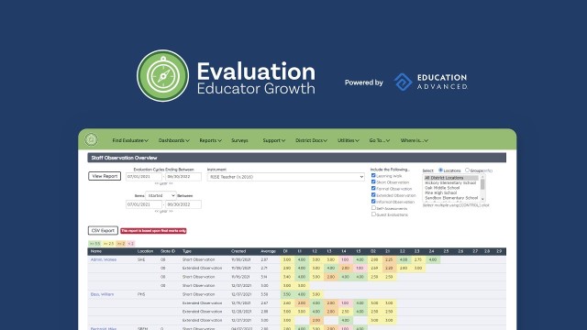587x330 pixels.
Task: Select the Surveys menu item
Action: click(239, 140)
